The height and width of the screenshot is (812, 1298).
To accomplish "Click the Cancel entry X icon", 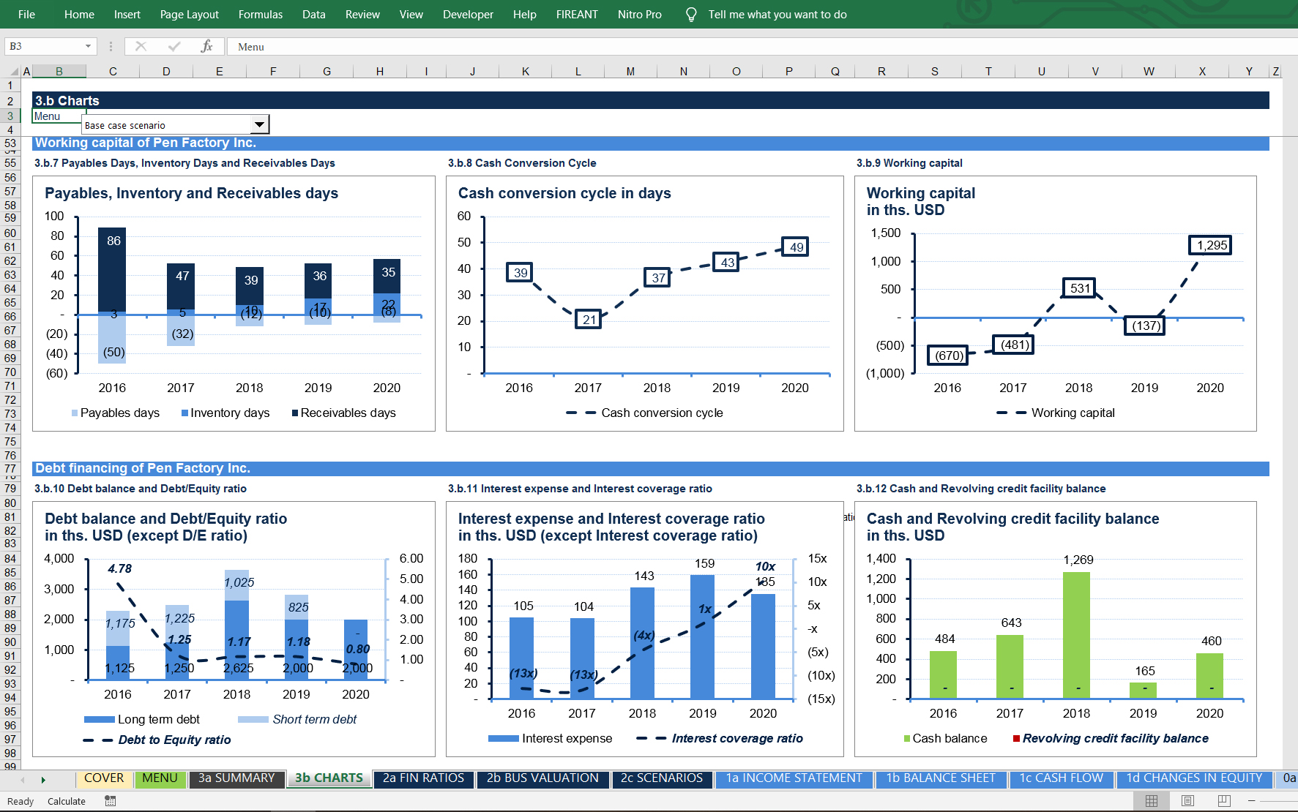I will pyautogui.click(x=141, y=47).
